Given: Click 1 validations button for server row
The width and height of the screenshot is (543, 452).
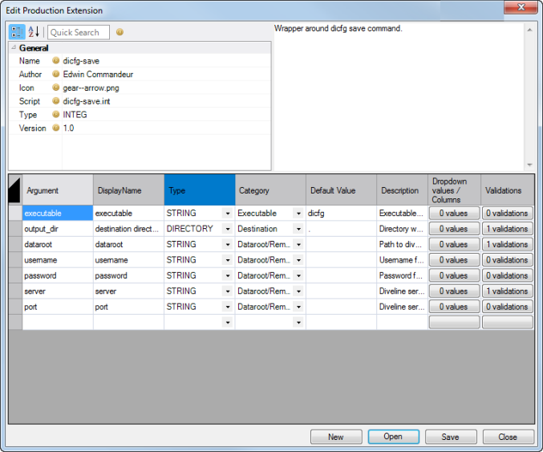Looking at the screenshot, I should pyautogui.click(x=508, y=291).
